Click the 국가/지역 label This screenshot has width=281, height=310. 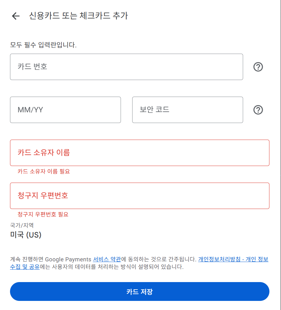click(x=22, y=225)
